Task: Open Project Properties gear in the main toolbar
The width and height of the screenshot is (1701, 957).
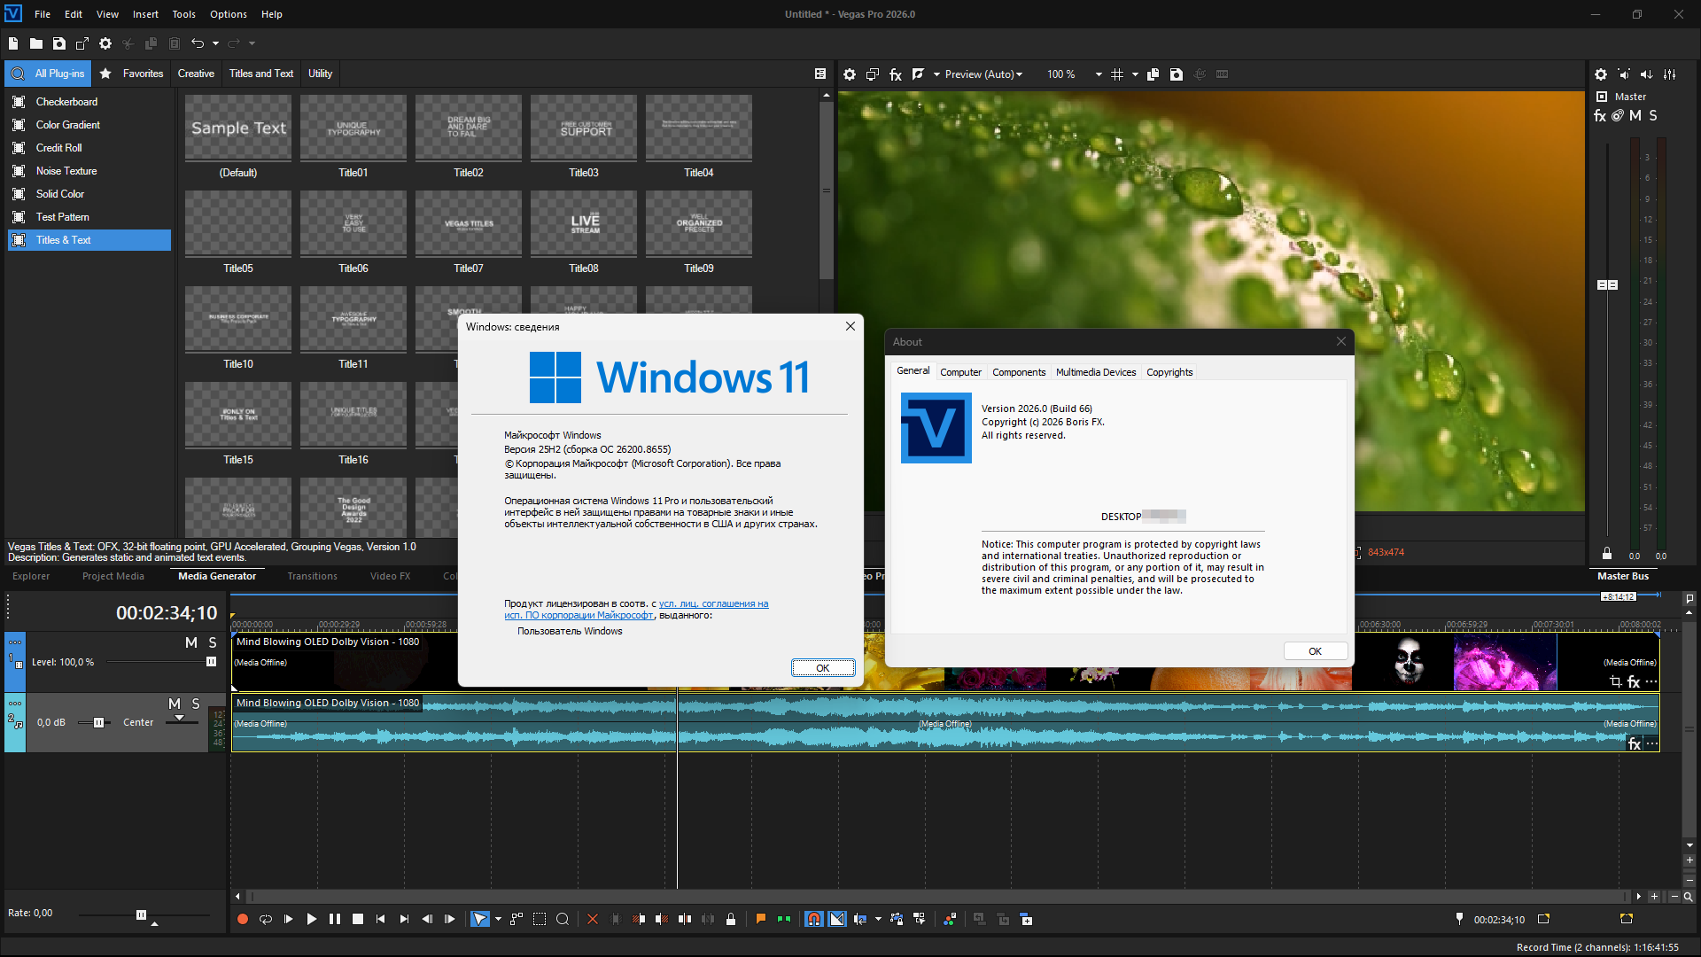Action: click(x=105, y=43)
